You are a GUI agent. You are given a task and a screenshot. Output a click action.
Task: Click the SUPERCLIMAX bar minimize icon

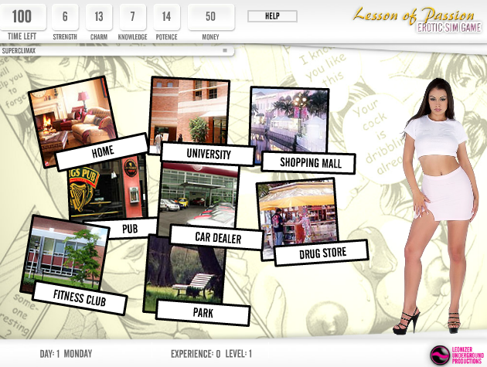(225, 50)
